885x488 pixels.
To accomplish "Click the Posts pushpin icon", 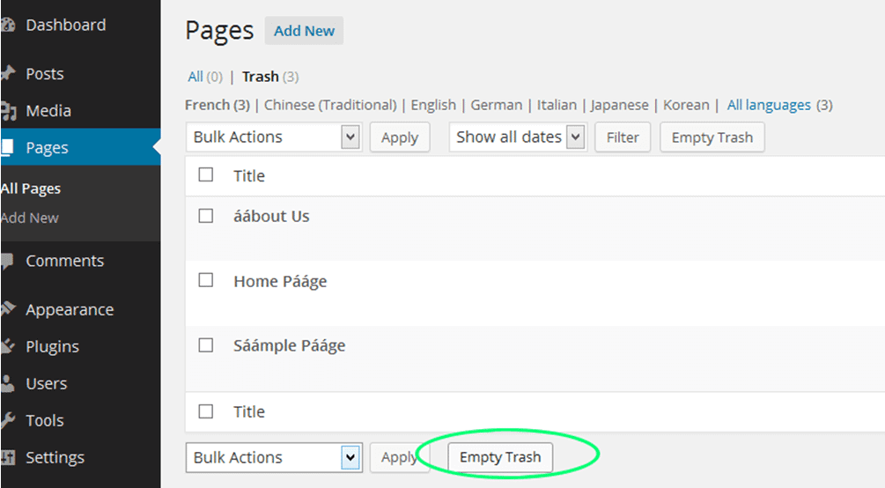I will (7, 73).
